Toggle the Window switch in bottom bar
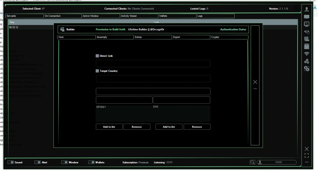This screenshot has width=318, height=172. coord(65,162)
